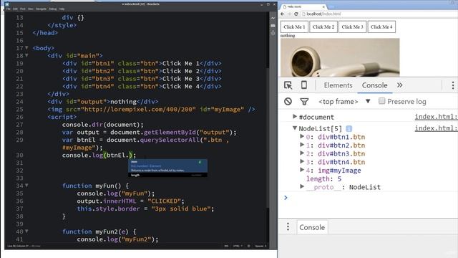This screenshot has height=258, width=458.
Task: Collapse the NodeList[5] console entry
Action: [x=295, y=128]
